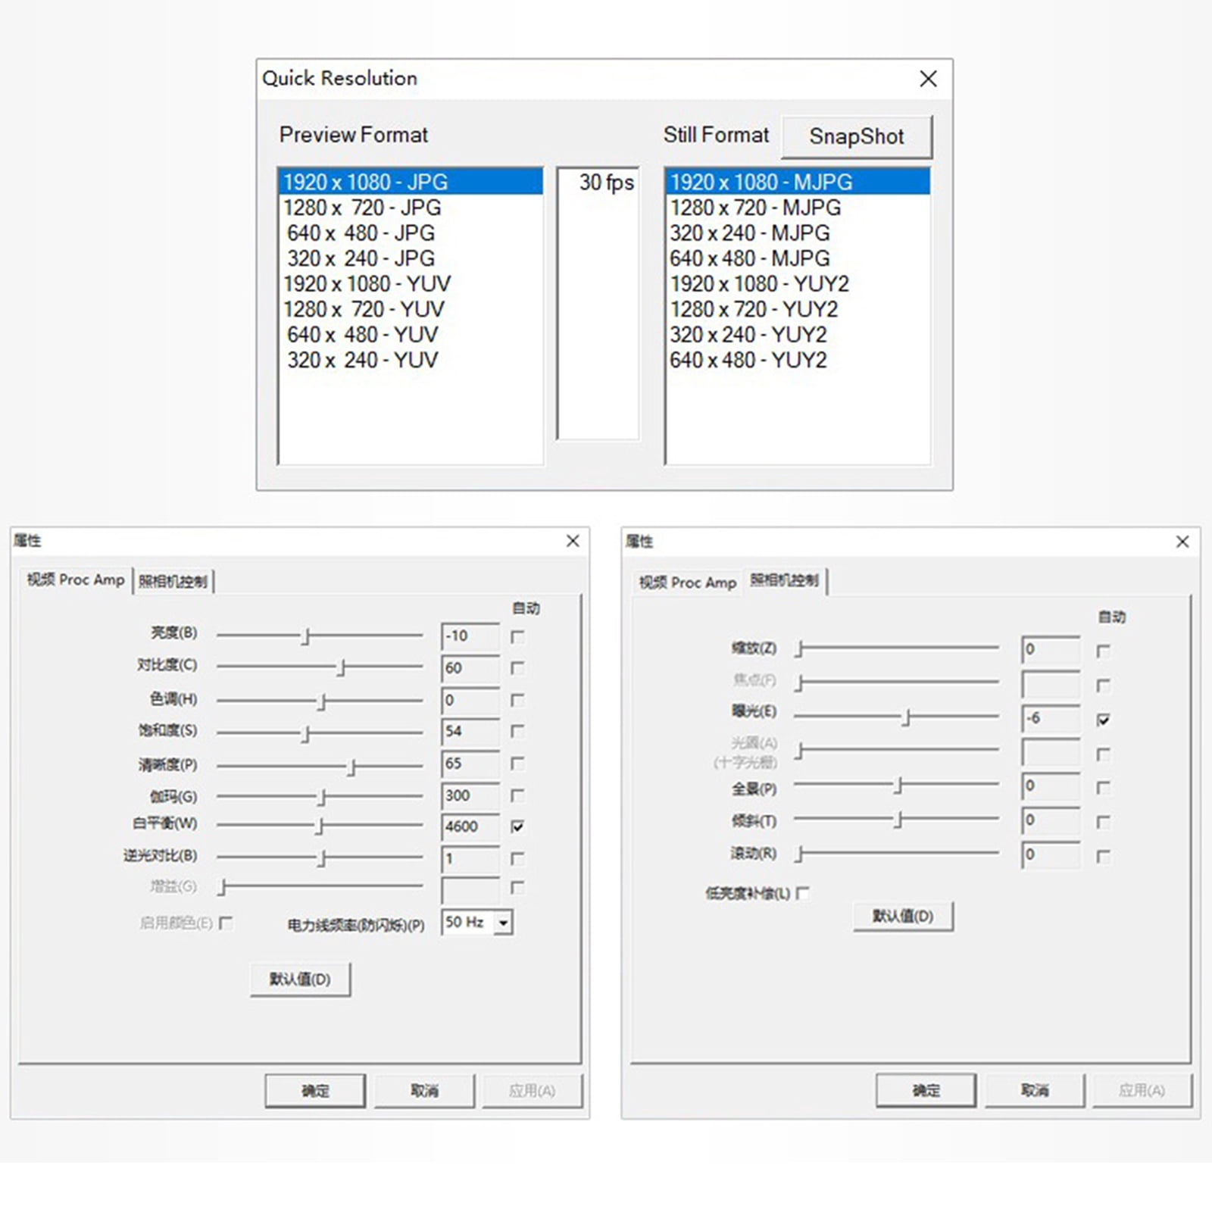The width and height of the screenshot is (1212, 1212).
Task: Click 确定 button in left properties dialog
Action: 315,1091
